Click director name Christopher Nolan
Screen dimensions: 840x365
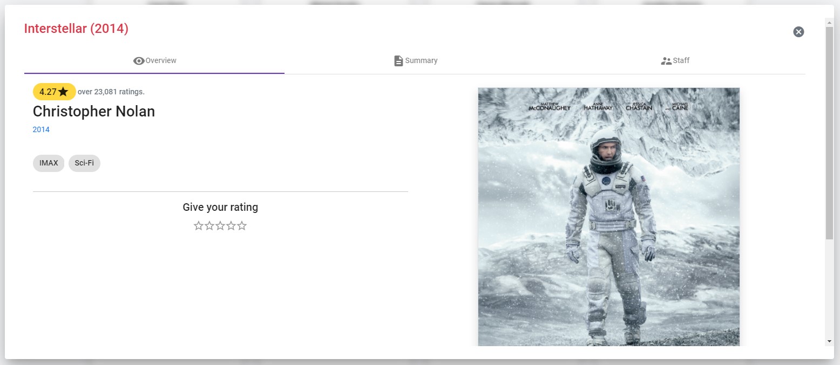pos(94,112)
